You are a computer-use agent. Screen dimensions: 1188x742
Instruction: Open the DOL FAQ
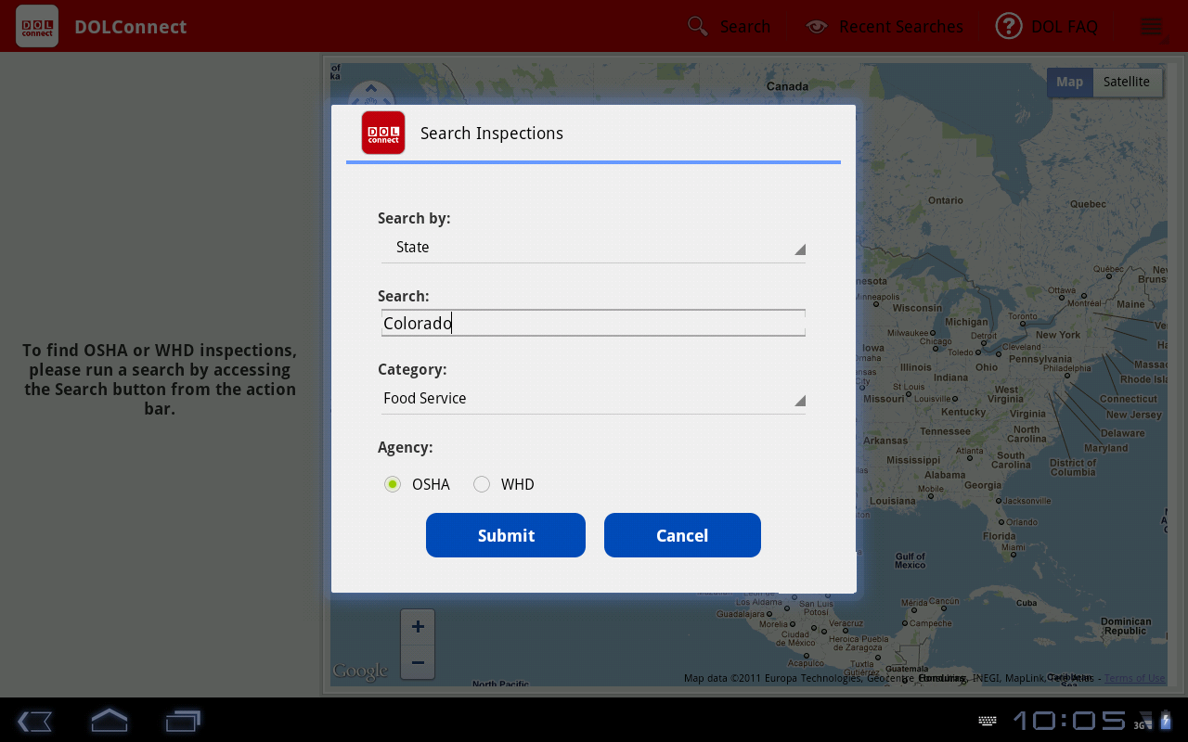coord(1047,26)
